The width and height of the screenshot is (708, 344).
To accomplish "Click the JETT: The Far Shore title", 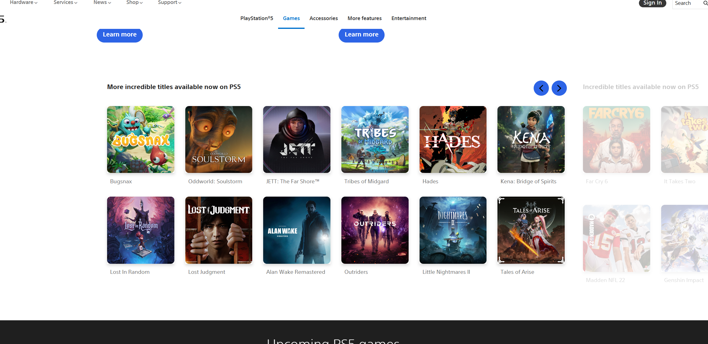I will click(293, 181).
